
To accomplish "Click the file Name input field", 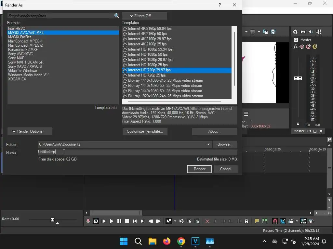I will 138,152.
